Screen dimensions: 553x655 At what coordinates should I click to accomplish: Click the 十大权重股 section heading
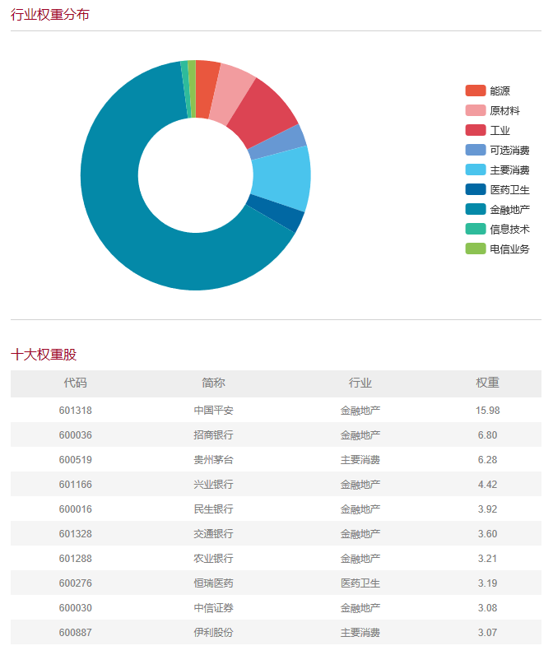44,355
